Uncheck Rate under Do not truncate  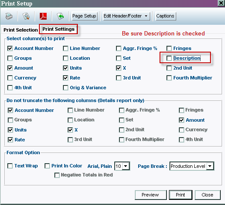point(10,140)
